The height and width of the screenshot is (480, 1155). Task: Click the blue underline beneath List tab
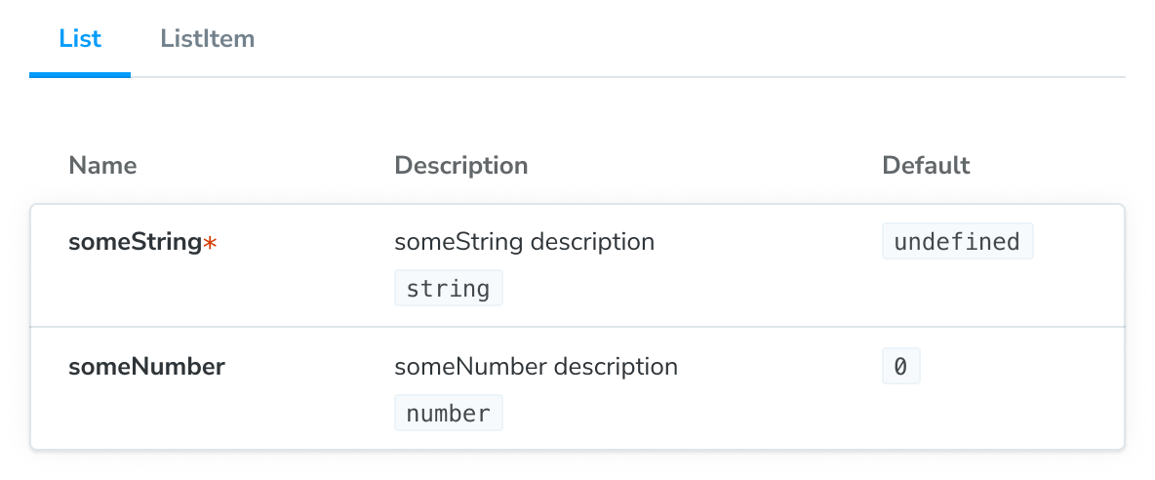(x=80, y=75)
